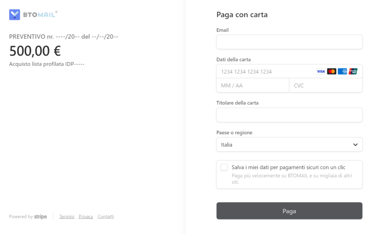Image resolution: width=377 pixels, height=234 pixels.
Task: Click the BTOMAIL brand name text
Action: (x=39, y=15)
